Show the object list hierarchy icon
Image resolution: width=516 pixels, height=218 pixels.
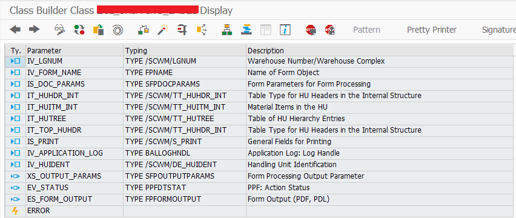click(x=227, y=30)
